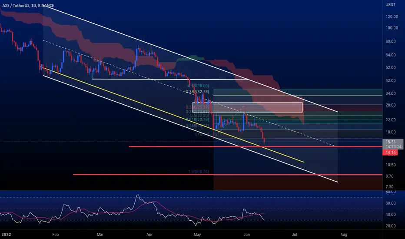Click the 18.00 price axis value

391,132
